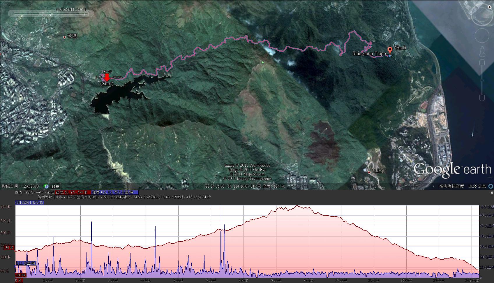Click the streaming status ring icon
This screenshot has width=494, height=283.
pyautogui.click(x=491, y=186)
